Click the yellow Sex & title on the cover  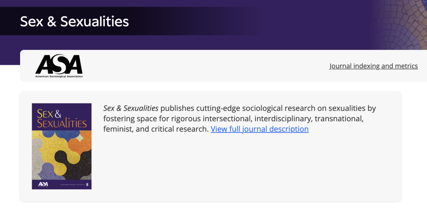pyautogui.click(x=49, y=113)
